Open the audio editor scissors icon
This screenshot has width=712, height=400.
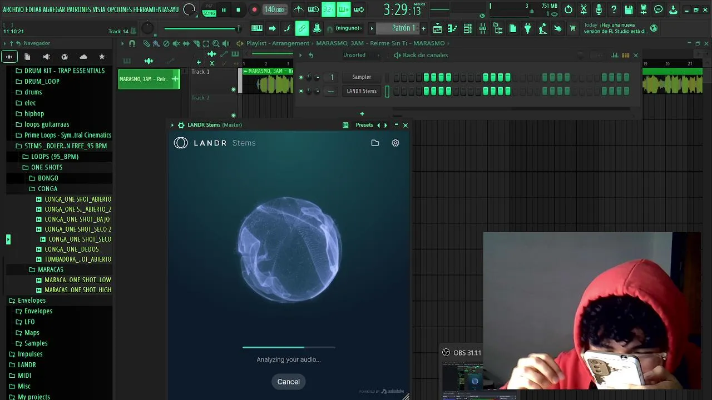coord(584,9)
